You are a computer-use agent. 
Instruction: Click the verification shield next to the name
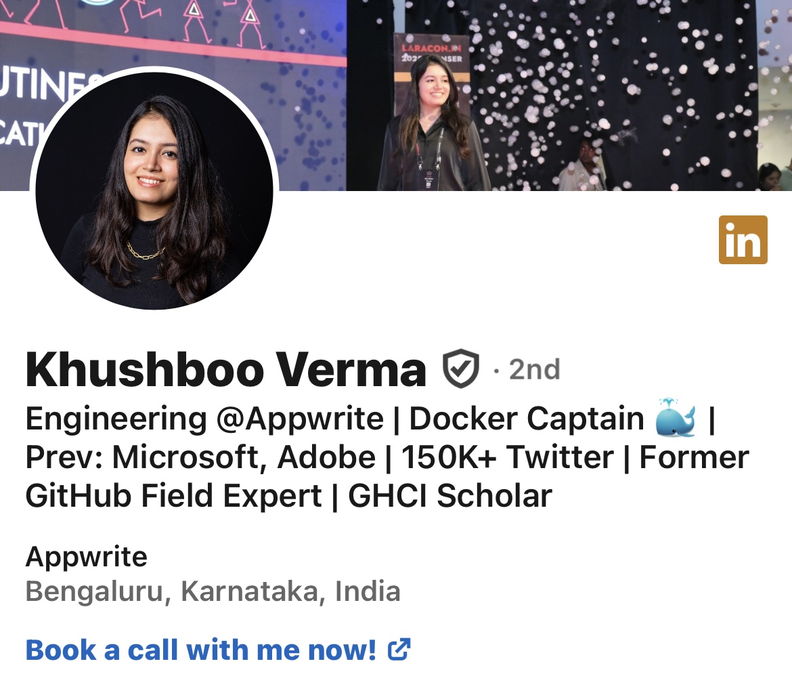point(461,369)
